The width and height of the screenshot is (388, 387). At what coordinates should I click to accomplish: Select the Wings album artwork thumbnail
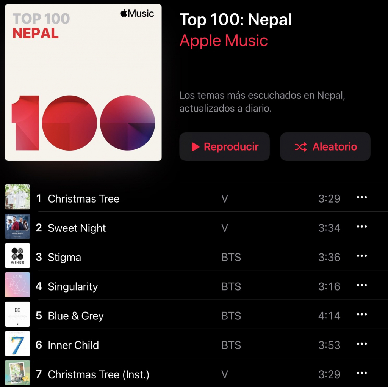(17, 255)
